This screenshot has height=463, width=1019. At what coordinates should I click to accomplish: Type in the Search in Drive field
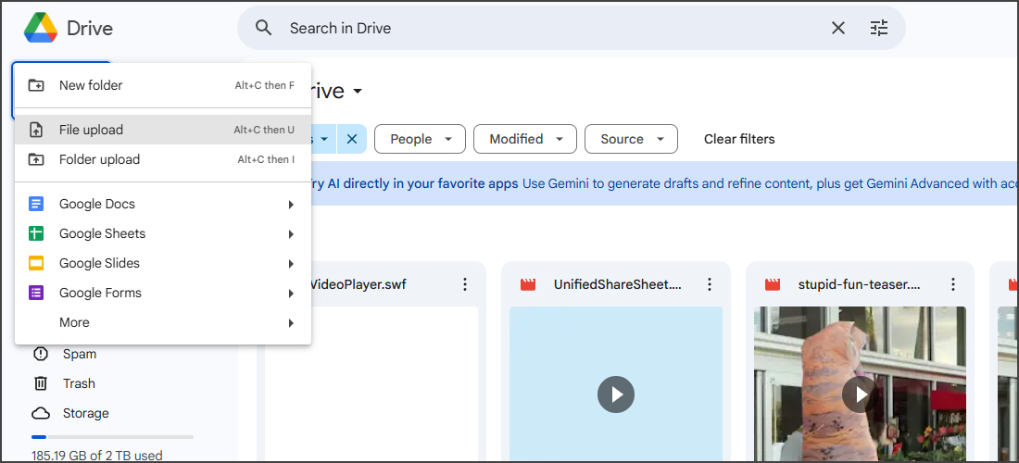(x=547, y=28)
